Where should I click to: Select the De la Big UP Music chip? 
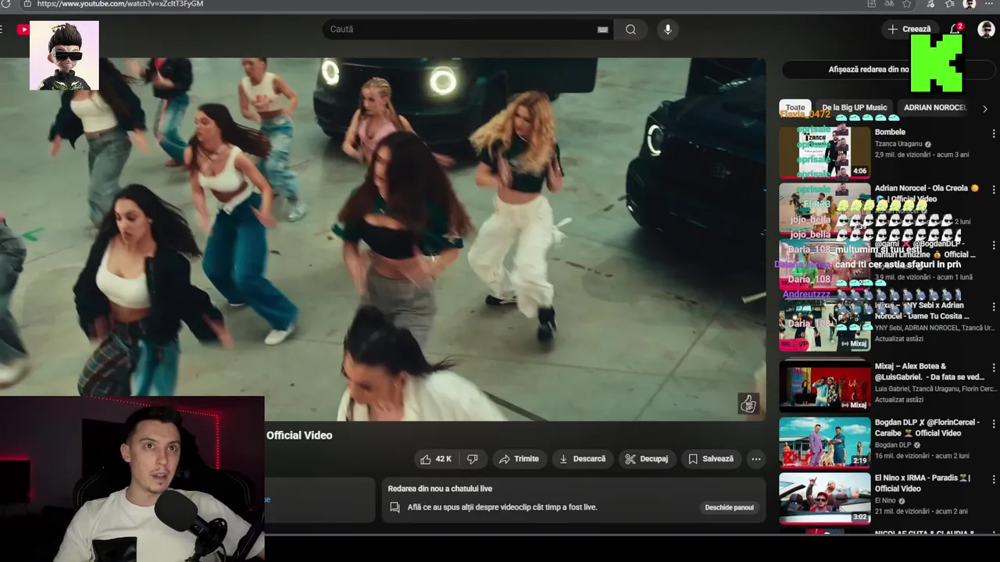tap(855, 108)
